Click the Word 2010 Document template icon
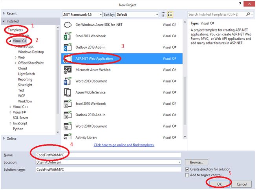Viewport: 256px width, 190px height. coord(68,126)
